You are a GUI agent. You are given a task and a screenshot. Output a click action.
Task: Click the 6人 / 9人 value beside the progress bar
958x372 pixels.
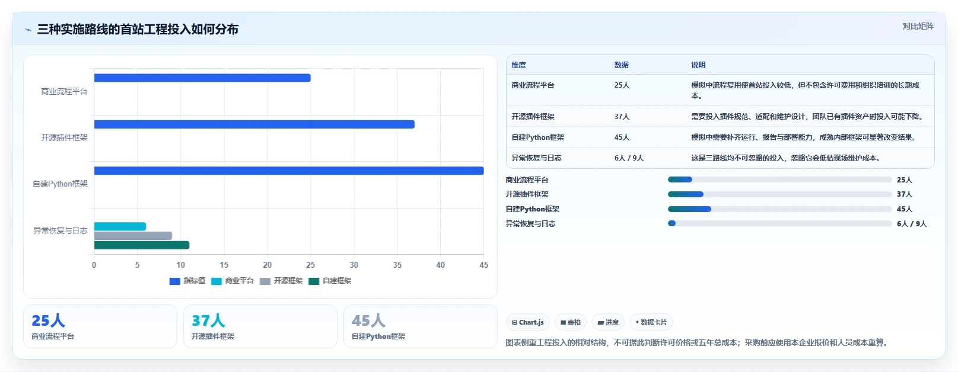912,224
